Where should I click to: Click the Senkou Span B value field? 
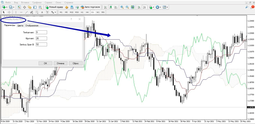[x=41, y=44]
